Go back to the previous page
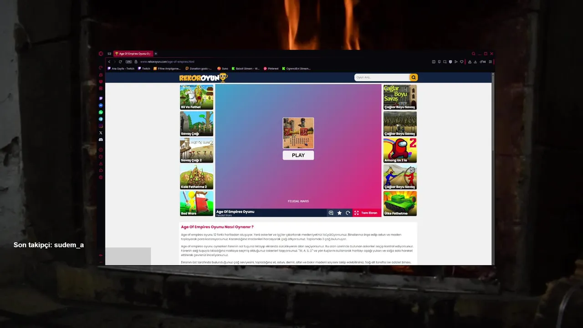583x328 pixels. pyautogui.click(x=109, y=61)
